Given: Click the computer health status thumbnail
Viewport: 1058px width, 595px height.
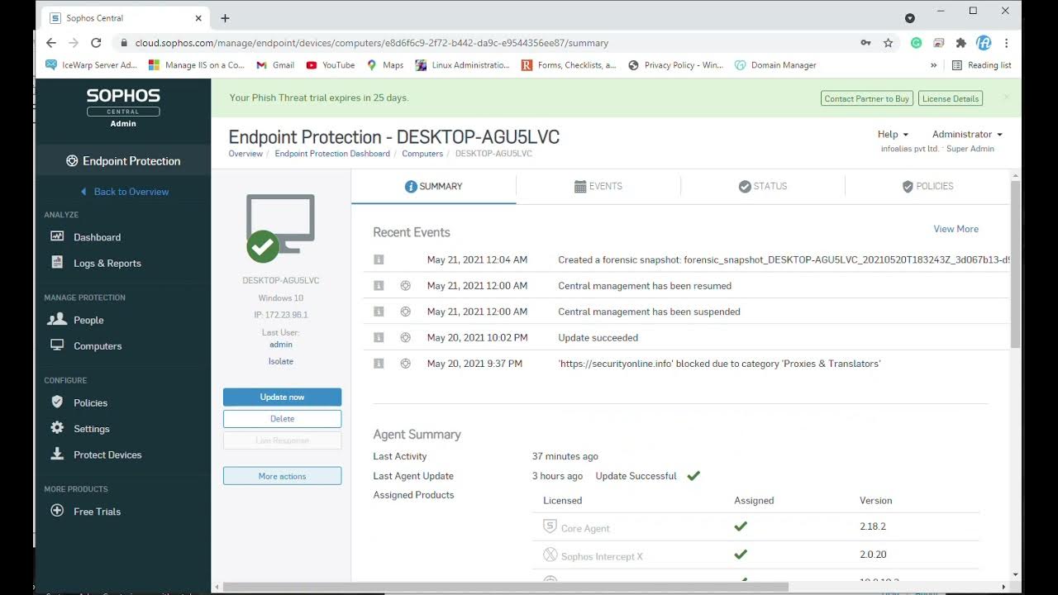Looking at the screenshot, I should point(280,228).
